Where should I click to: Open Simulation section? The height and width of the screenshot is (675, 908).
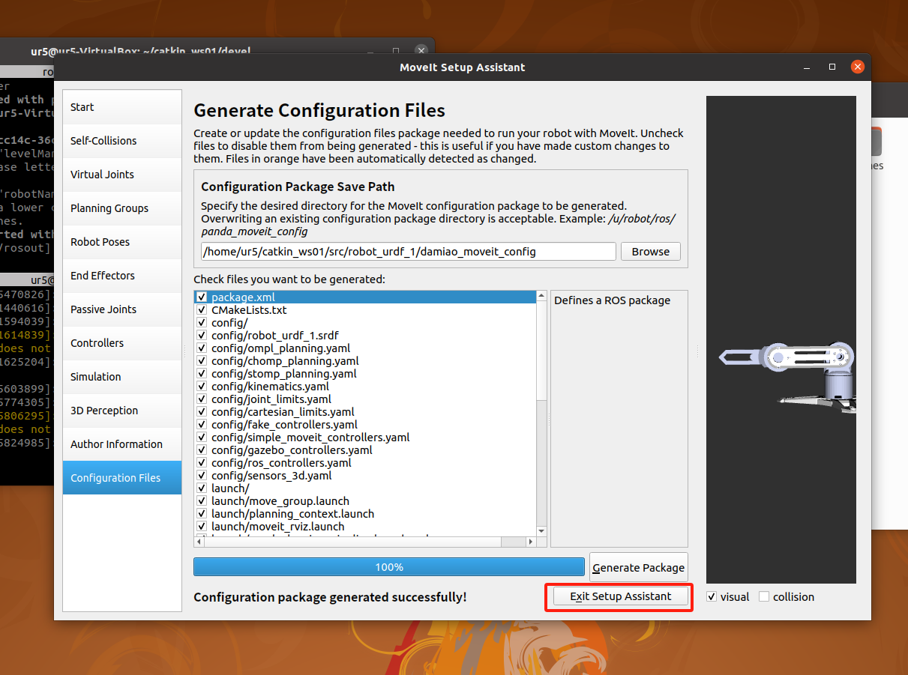[122, 377]
